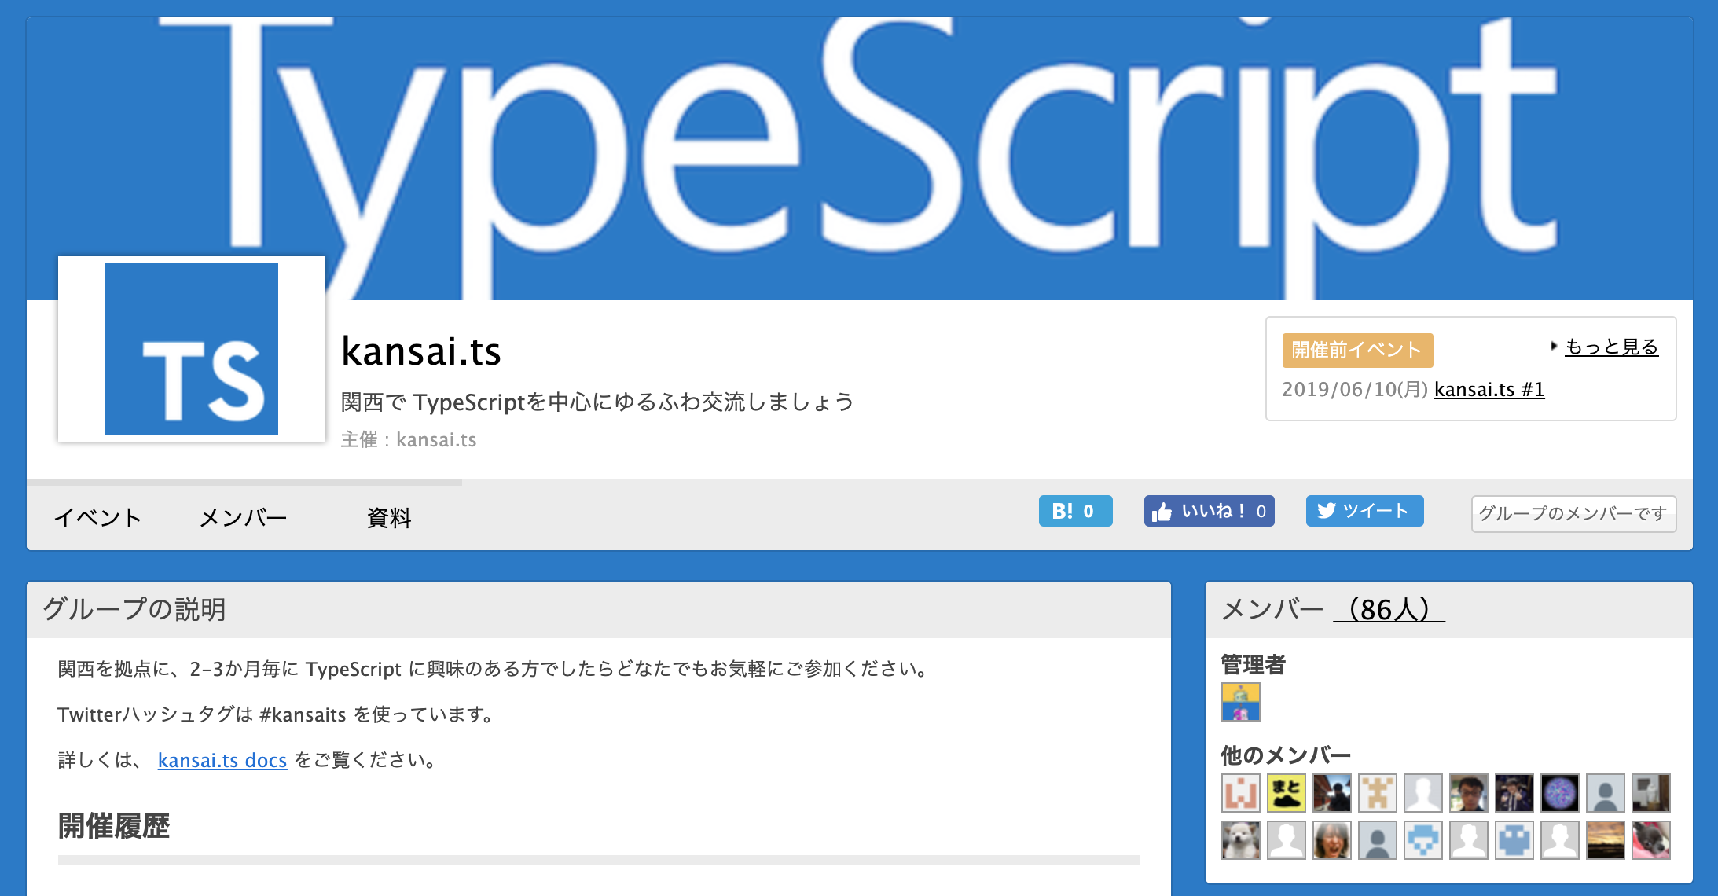Click the TS logo group image

click(x=191, y=349)
